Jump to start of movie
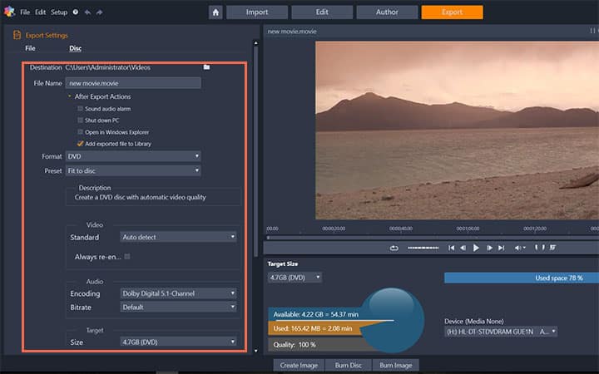Viewport: 599px width, 374px height. pyautogui.click(x=451, y=248)
